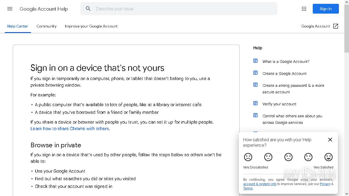Open Learn how to share Chrome with others
The width and height of the screenshot is (349, 196).
point(70,128)
